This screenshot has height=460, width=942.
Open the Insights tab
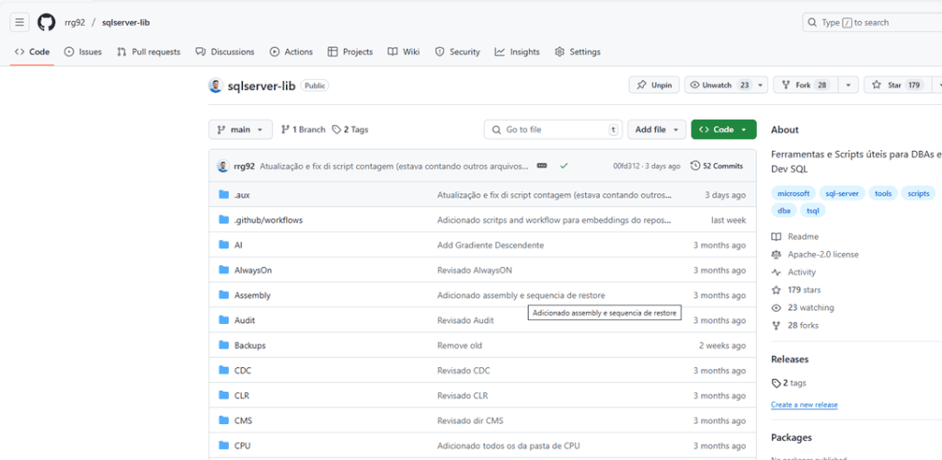click(x=517, y=52)
